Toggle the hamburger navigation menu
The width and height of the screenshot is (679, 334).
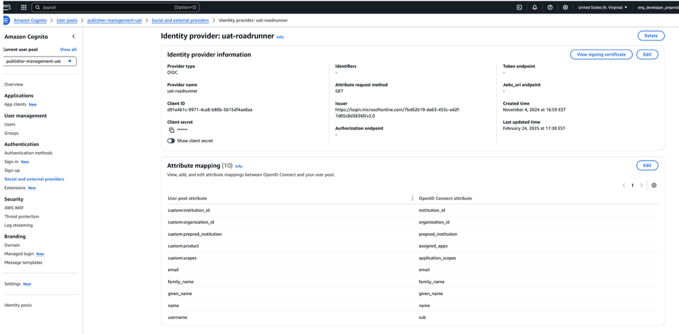coord(6,20)
